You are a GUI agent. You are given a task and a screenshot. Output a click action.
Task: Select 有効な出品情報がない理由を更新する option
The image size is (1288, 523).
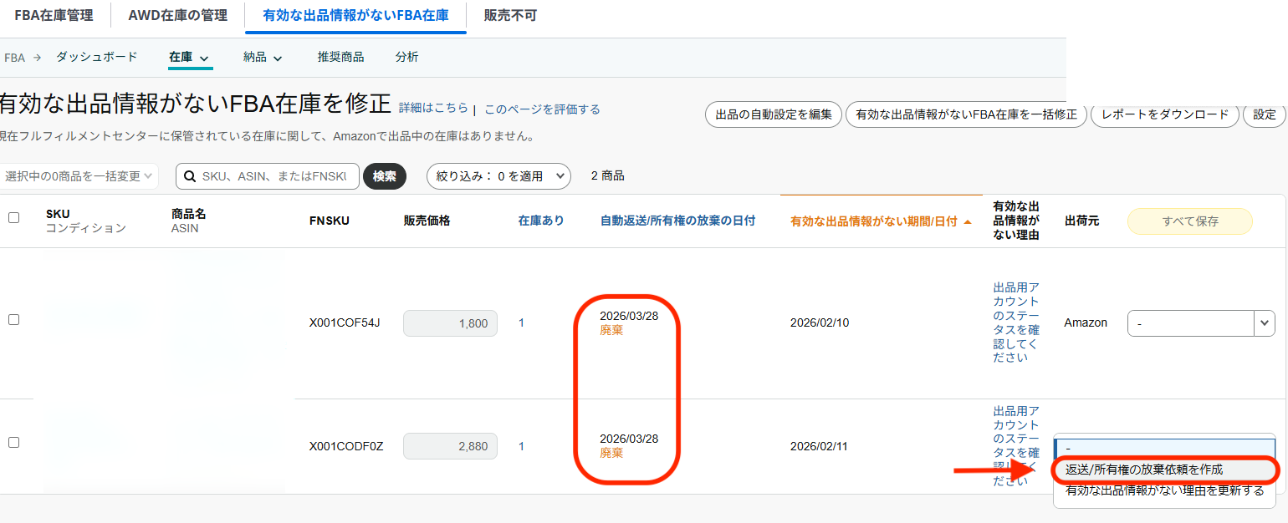coord(1164,491)
